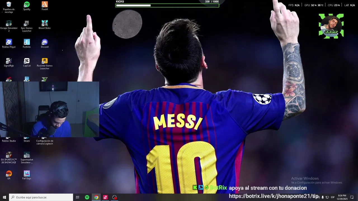358x201 pixels.
Task: Select the Fortnite desktop icon
Action: tap(27, 44)
